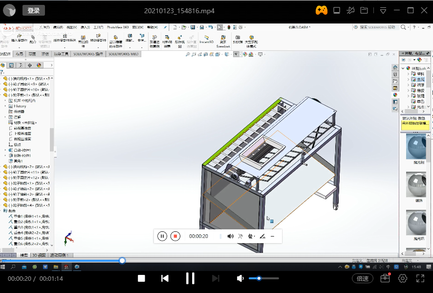Select the 抛光钢 polished steel sphere thumbnail
Viewport: 433px width, 293px height.
(x=416, y=146)
